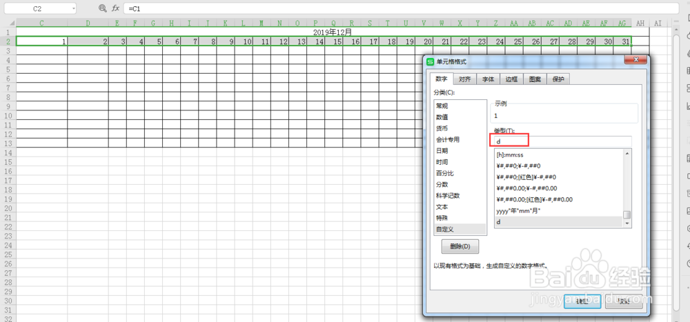Pick the [h]:mm:ss format

tap(558, 155)
